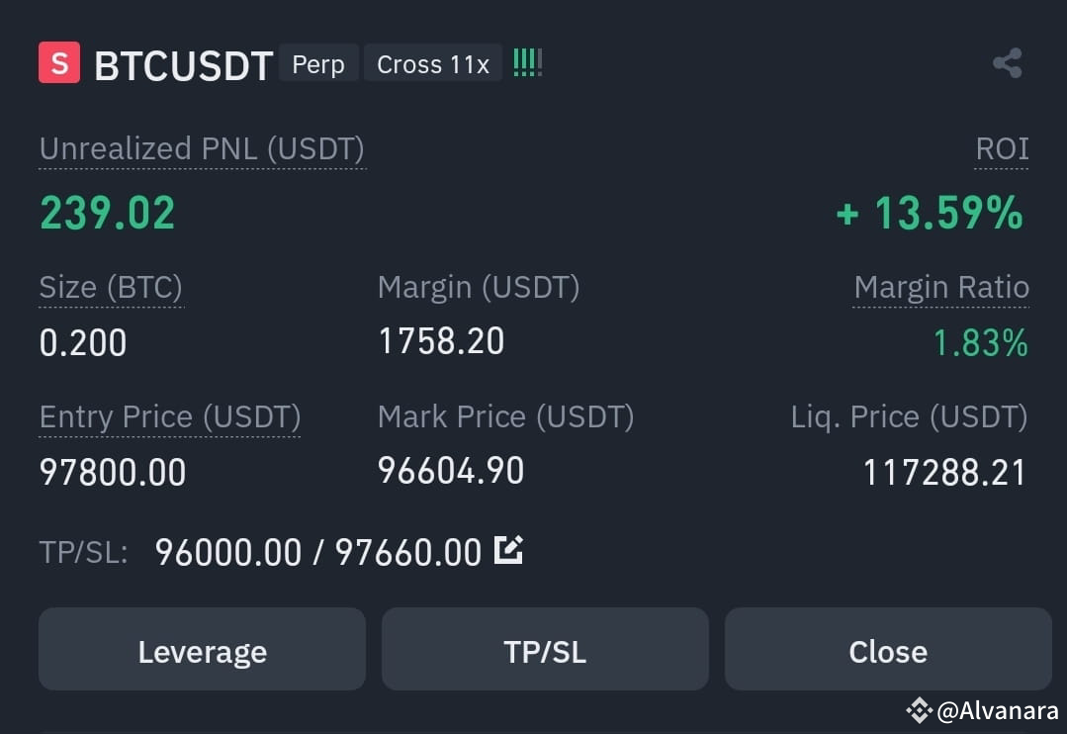Tap the Margin value 1758.20

coord(441,341)
